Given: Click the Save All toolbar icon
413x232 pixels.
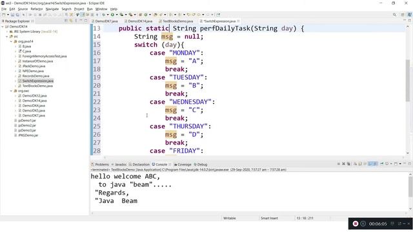Looking at the screenshot, I should tap(17, 15).
